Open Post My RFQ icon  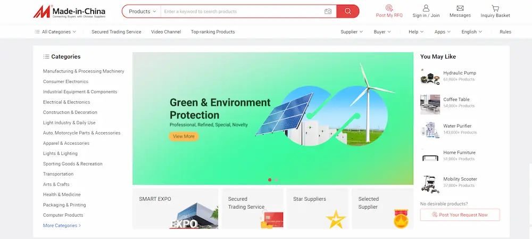tap(389, 8)
